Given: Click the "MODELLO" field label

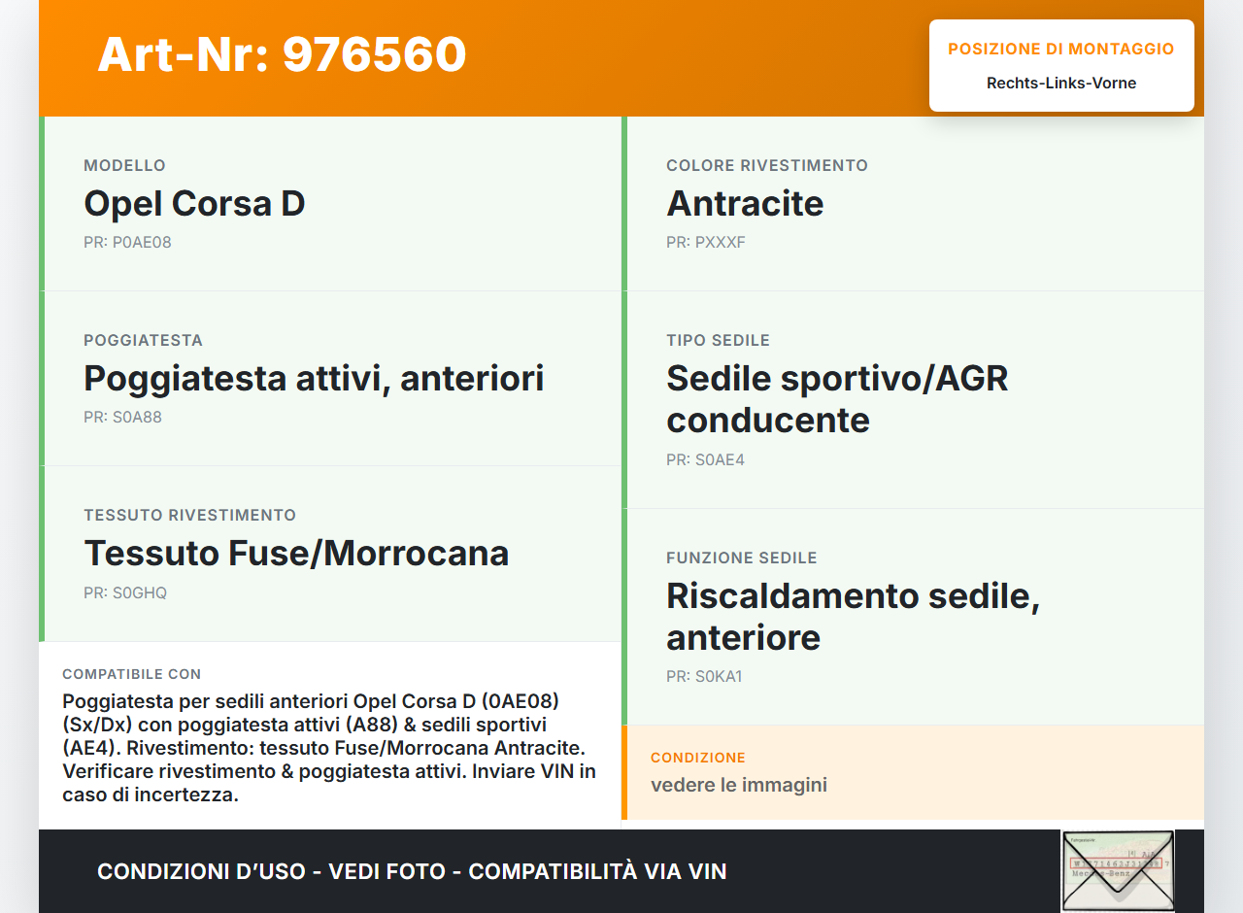Looking at the screenshot, I should (x=124, y=165).
